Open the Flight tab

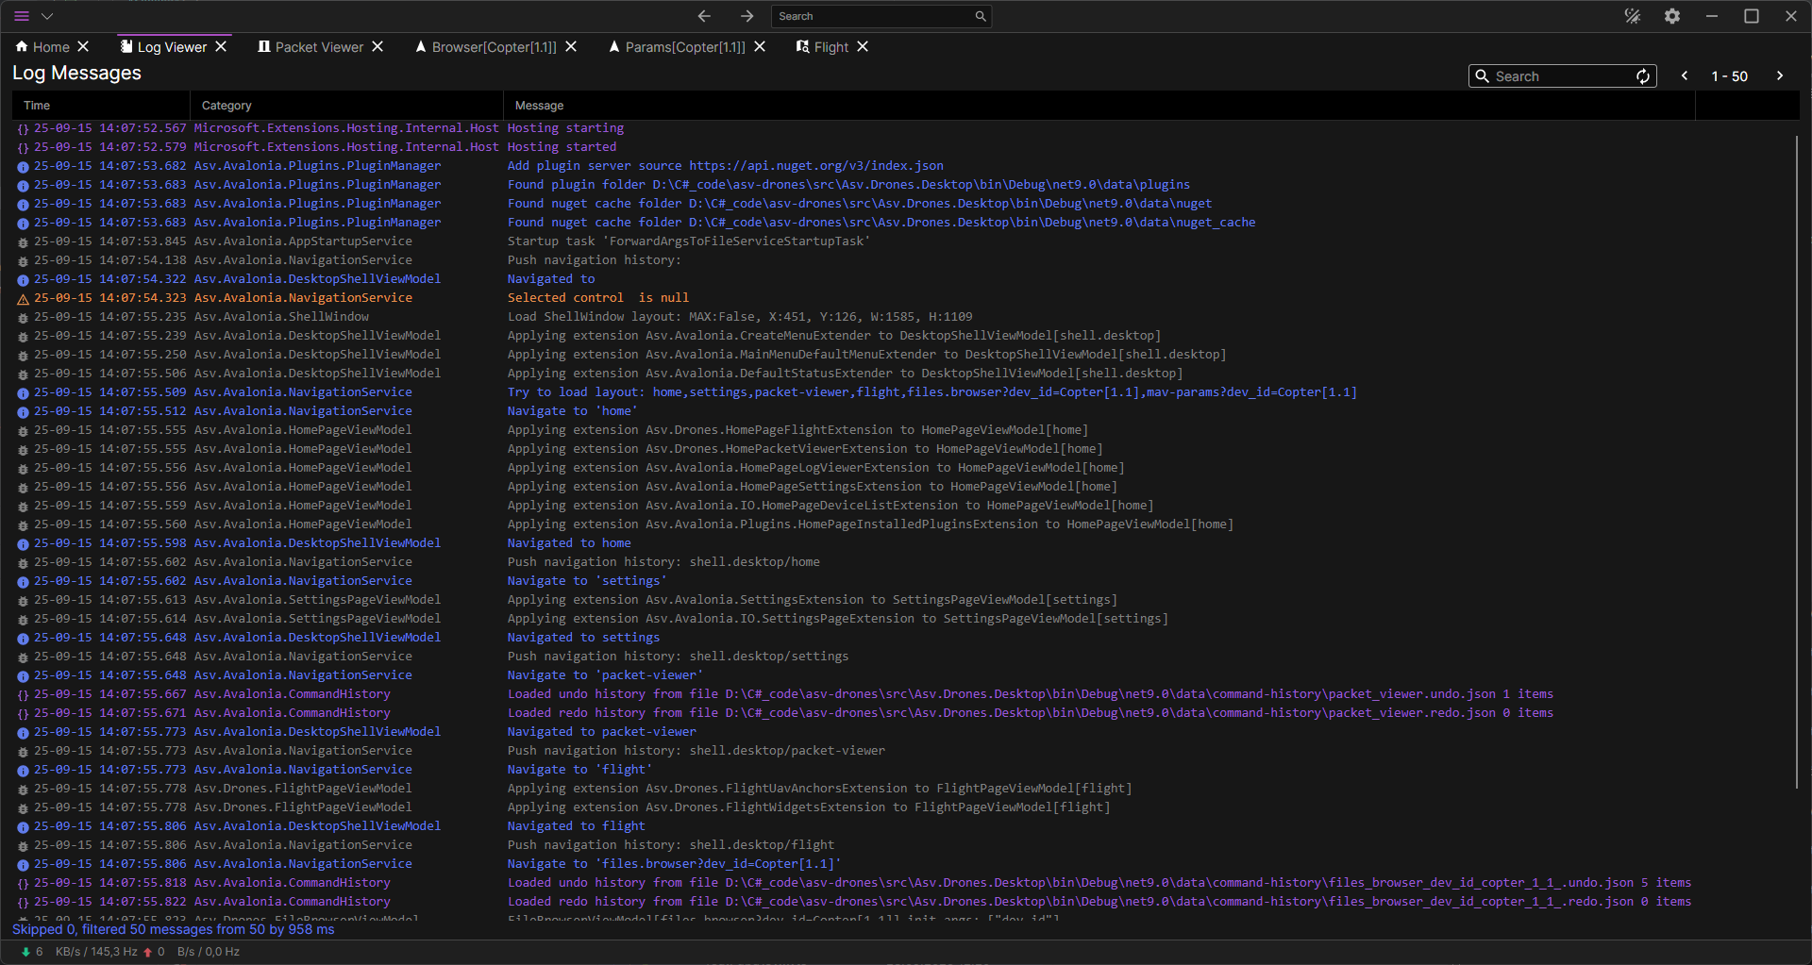(830, 47)
